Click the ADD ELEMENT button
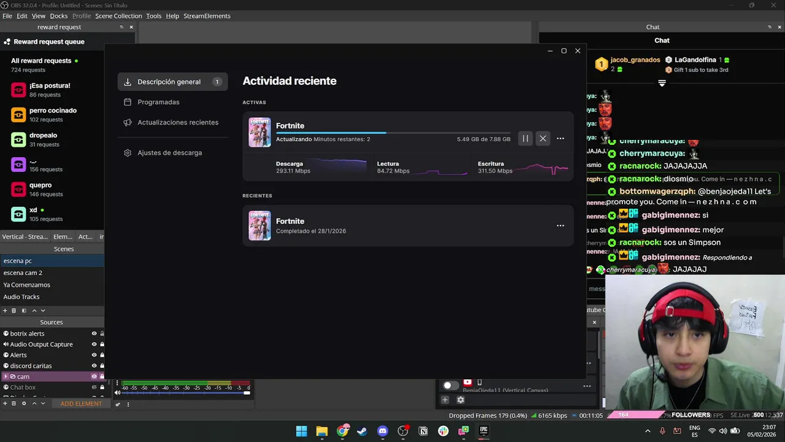 (x=81, y=404)
